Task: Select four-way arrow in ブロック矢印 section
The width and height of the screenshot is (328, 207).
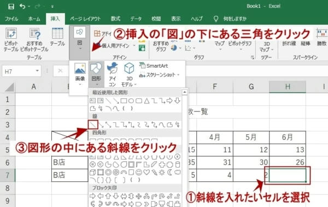Action: [139, 196]
